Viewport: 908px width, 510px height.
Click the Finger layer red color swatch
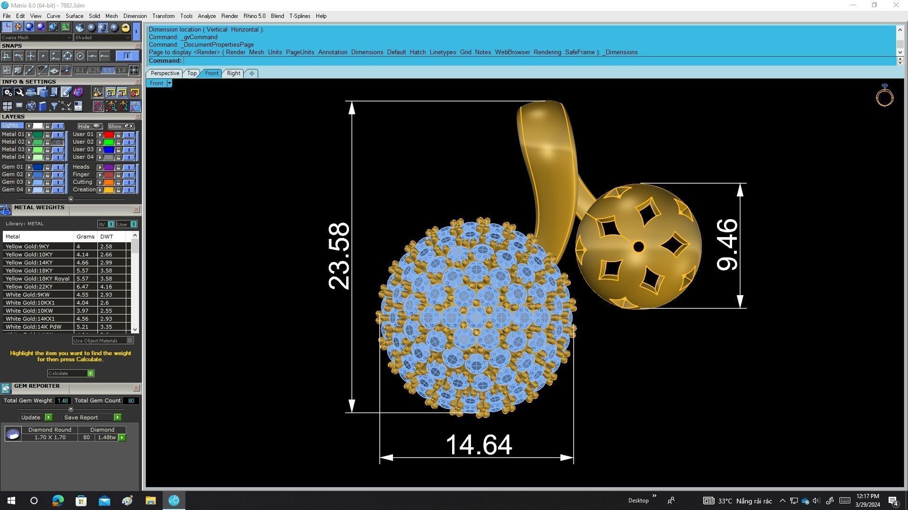[x=109, y=175]
